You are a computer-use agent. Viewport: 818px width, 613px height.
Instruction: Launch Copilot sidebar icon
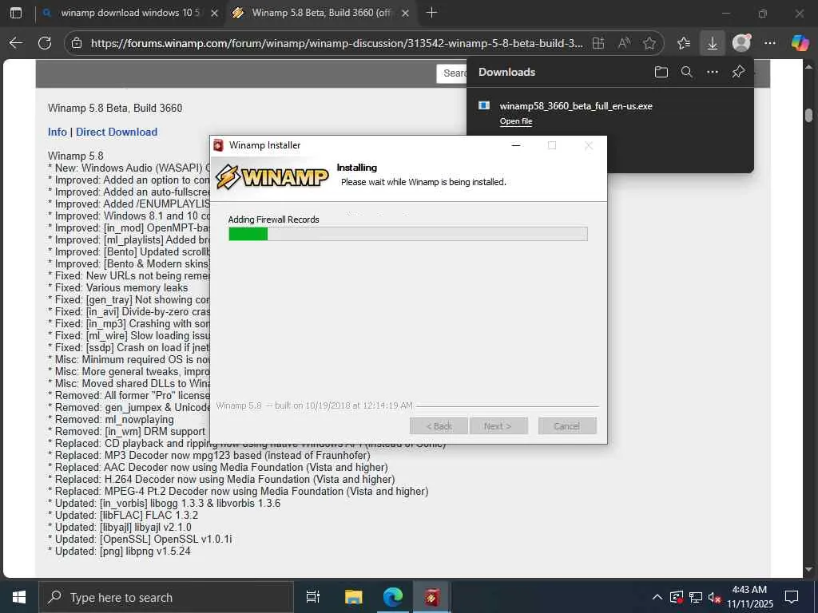(800, 43)
